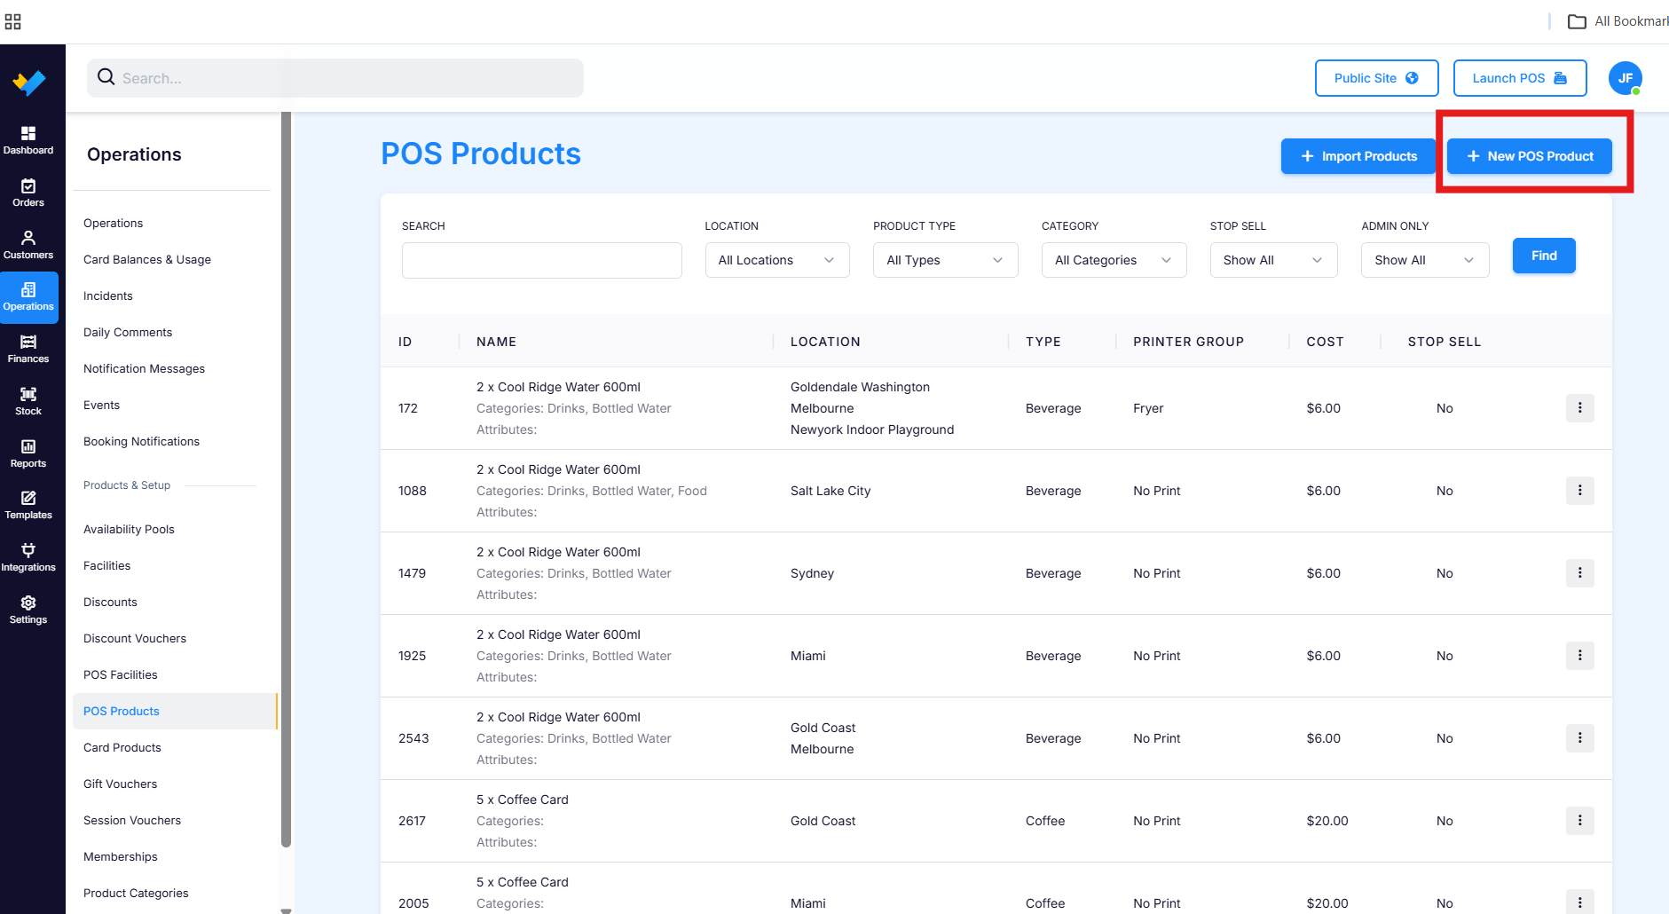Open the Stop Sell Show All dropdown
Screen dimensions: 1669x914
pyautogui.click(x=1273, y=260)
